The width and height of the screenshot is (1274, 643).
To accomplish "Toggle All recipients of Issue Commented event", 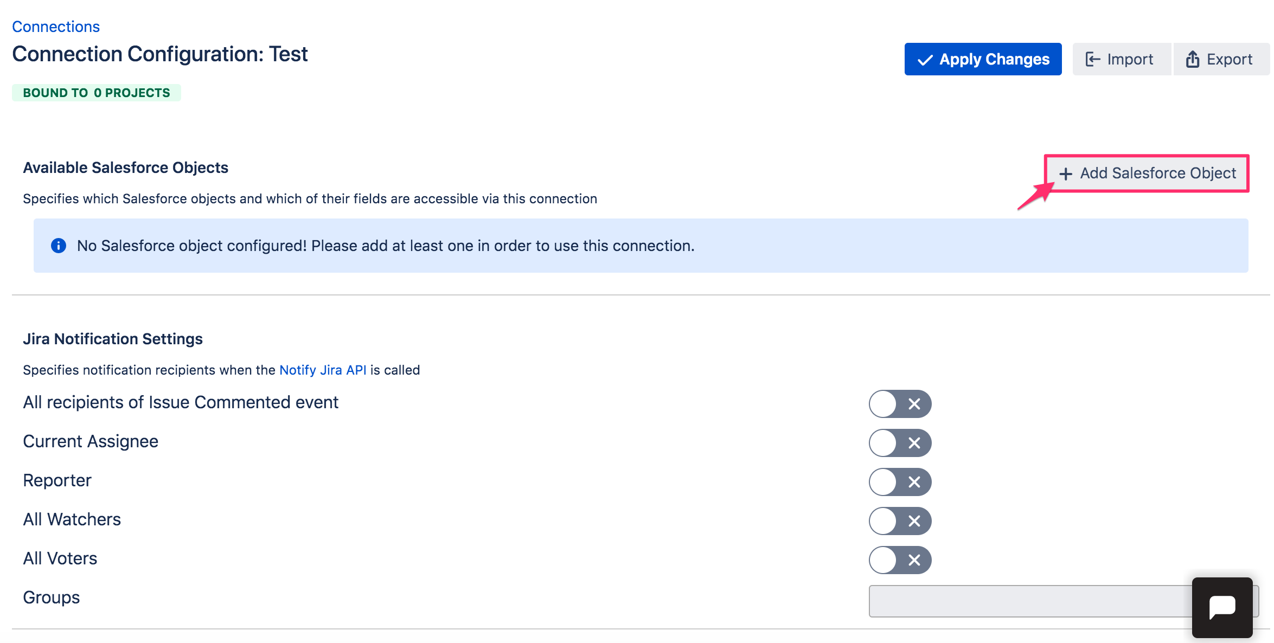I will tap(900, 404).
